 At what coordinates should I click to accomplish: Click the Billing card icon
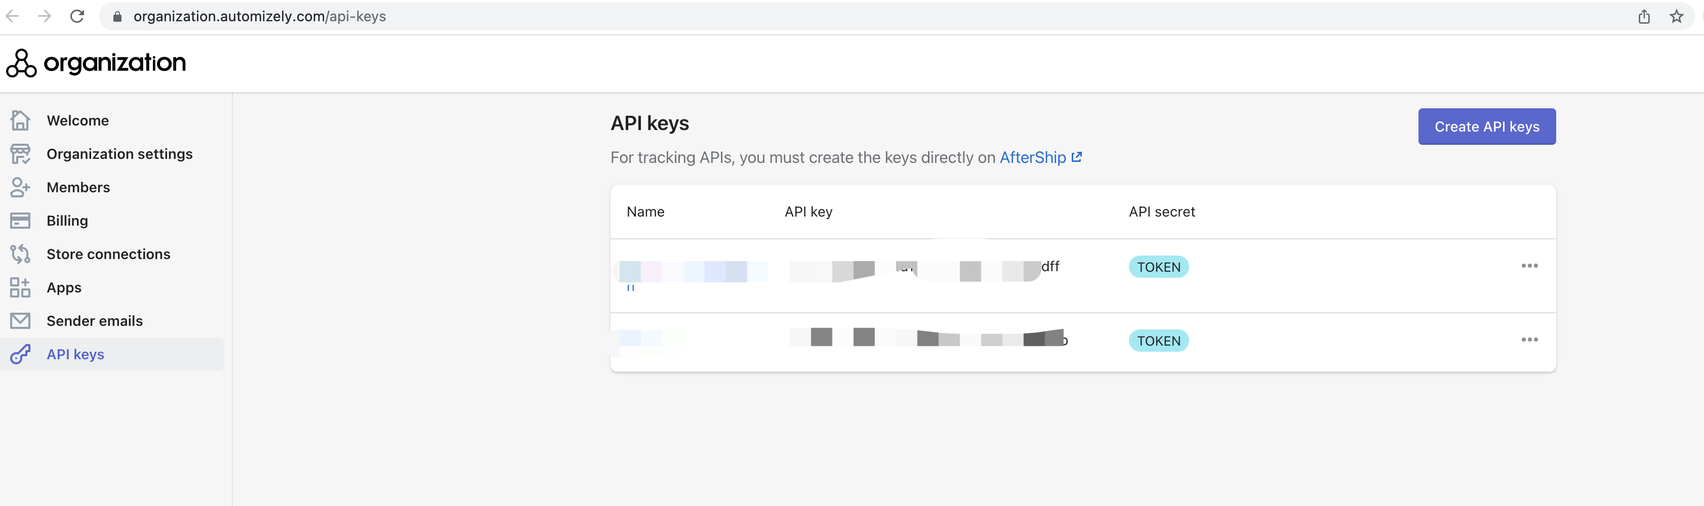point(20,221)
